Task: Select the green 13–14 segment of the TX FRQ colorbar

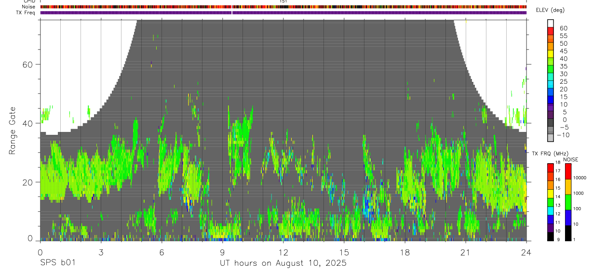Action: tap(551, 202)
